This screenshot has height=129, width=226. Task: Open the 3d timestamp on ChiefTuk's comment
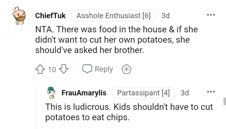(x=166, y=15)
